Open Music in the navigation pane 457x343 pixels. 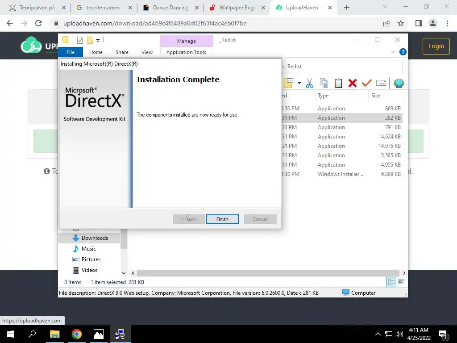(89, 249)
